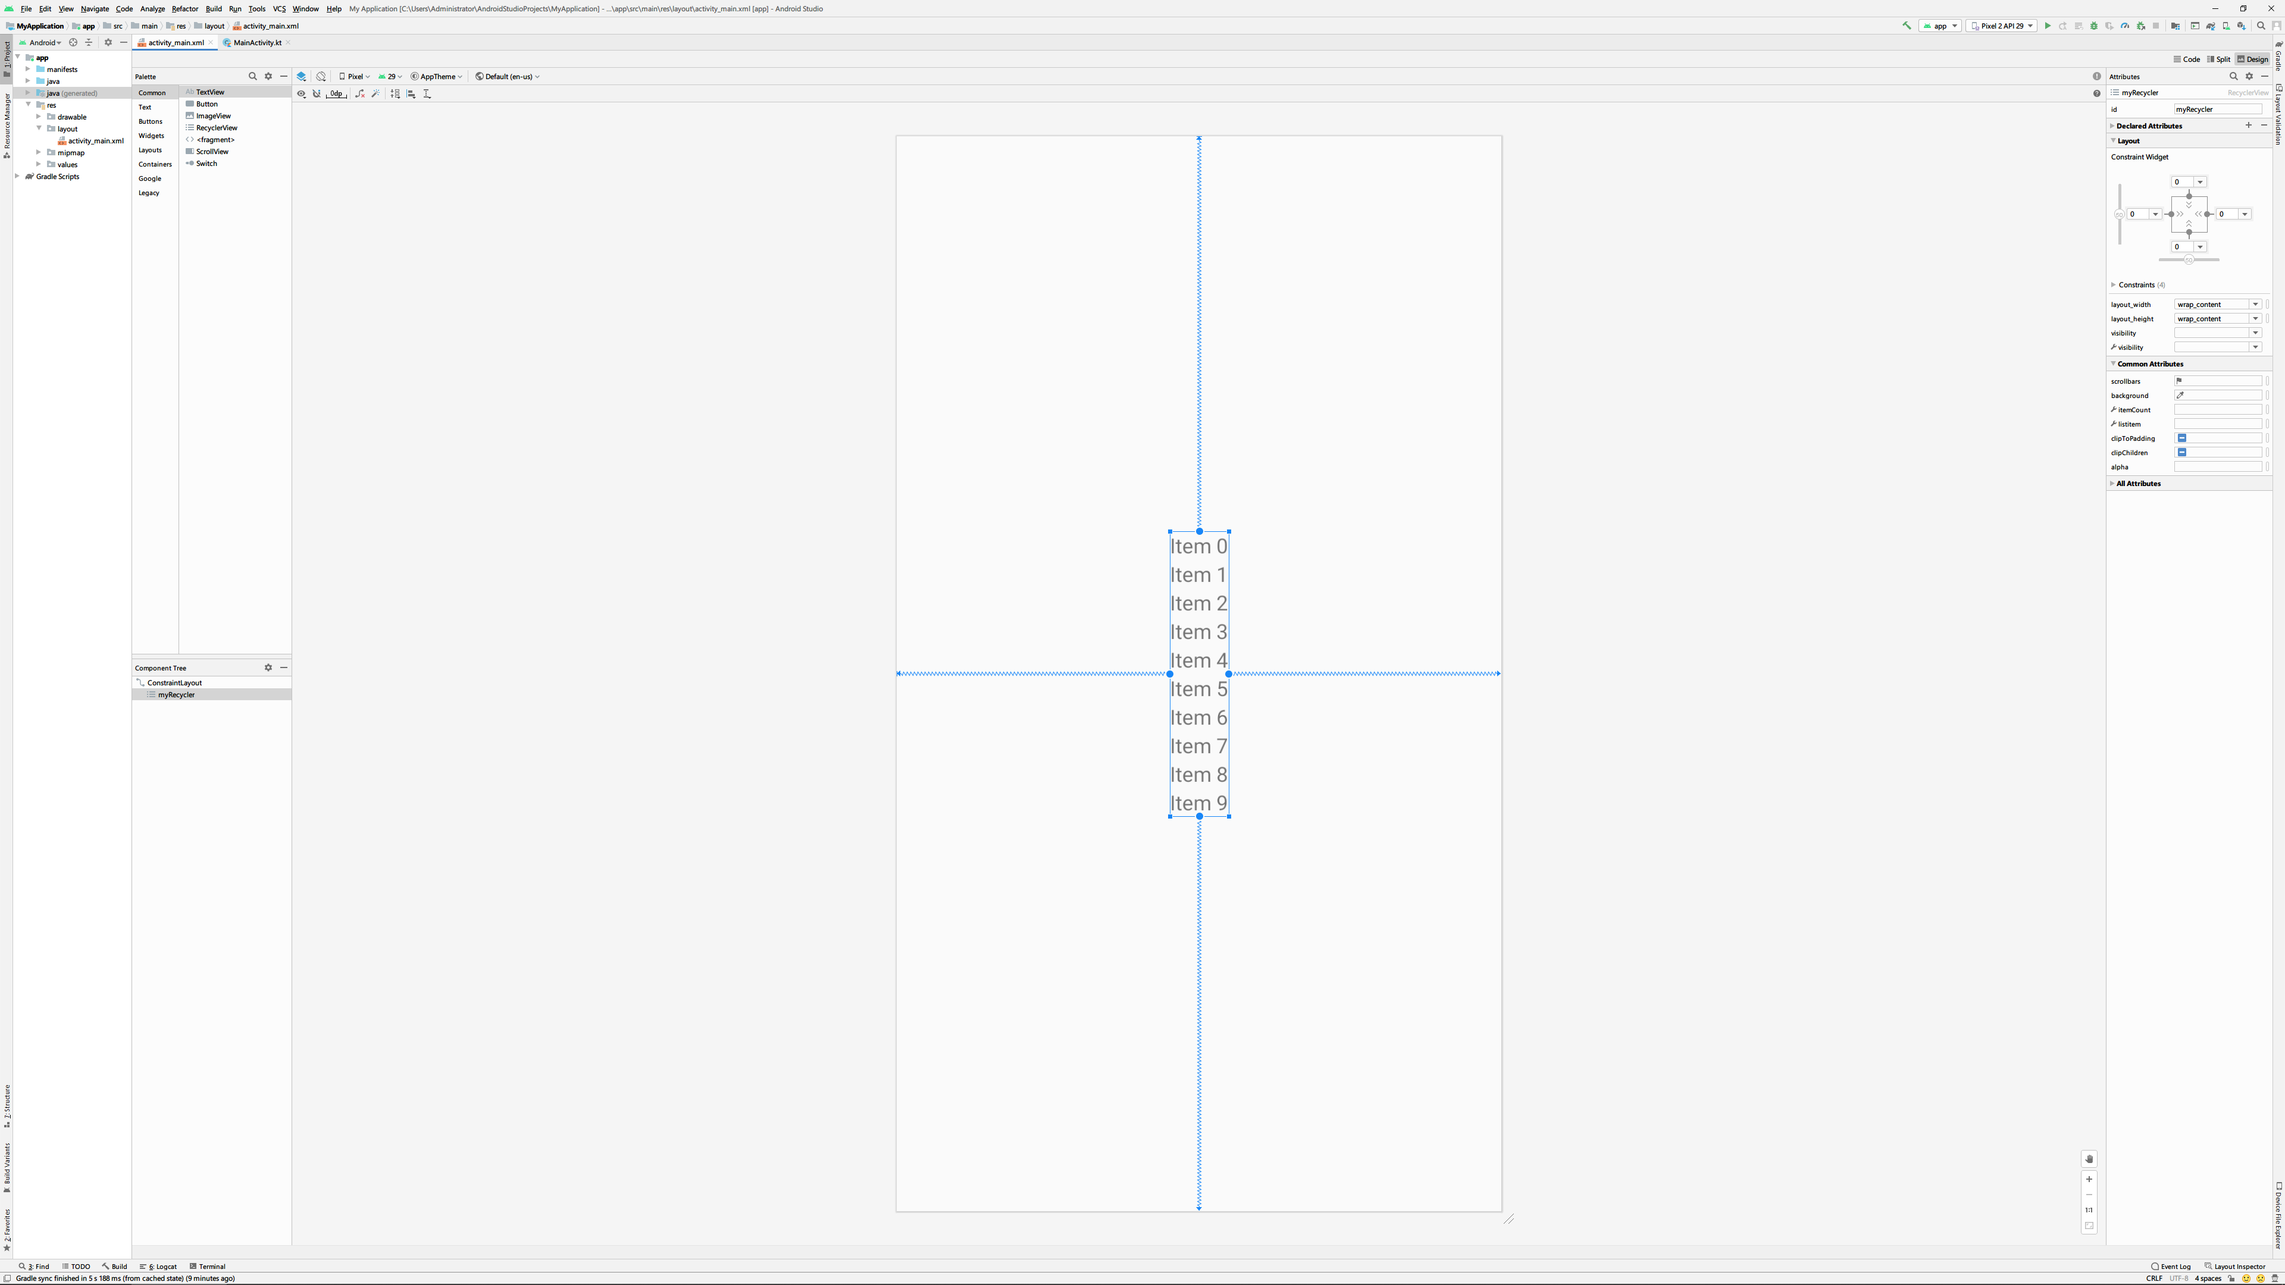The height and width of the screenshot is (1285, 2285).
Task: Toggle view options eye icon
Action: pyautogui.click(x=302, y=94)
